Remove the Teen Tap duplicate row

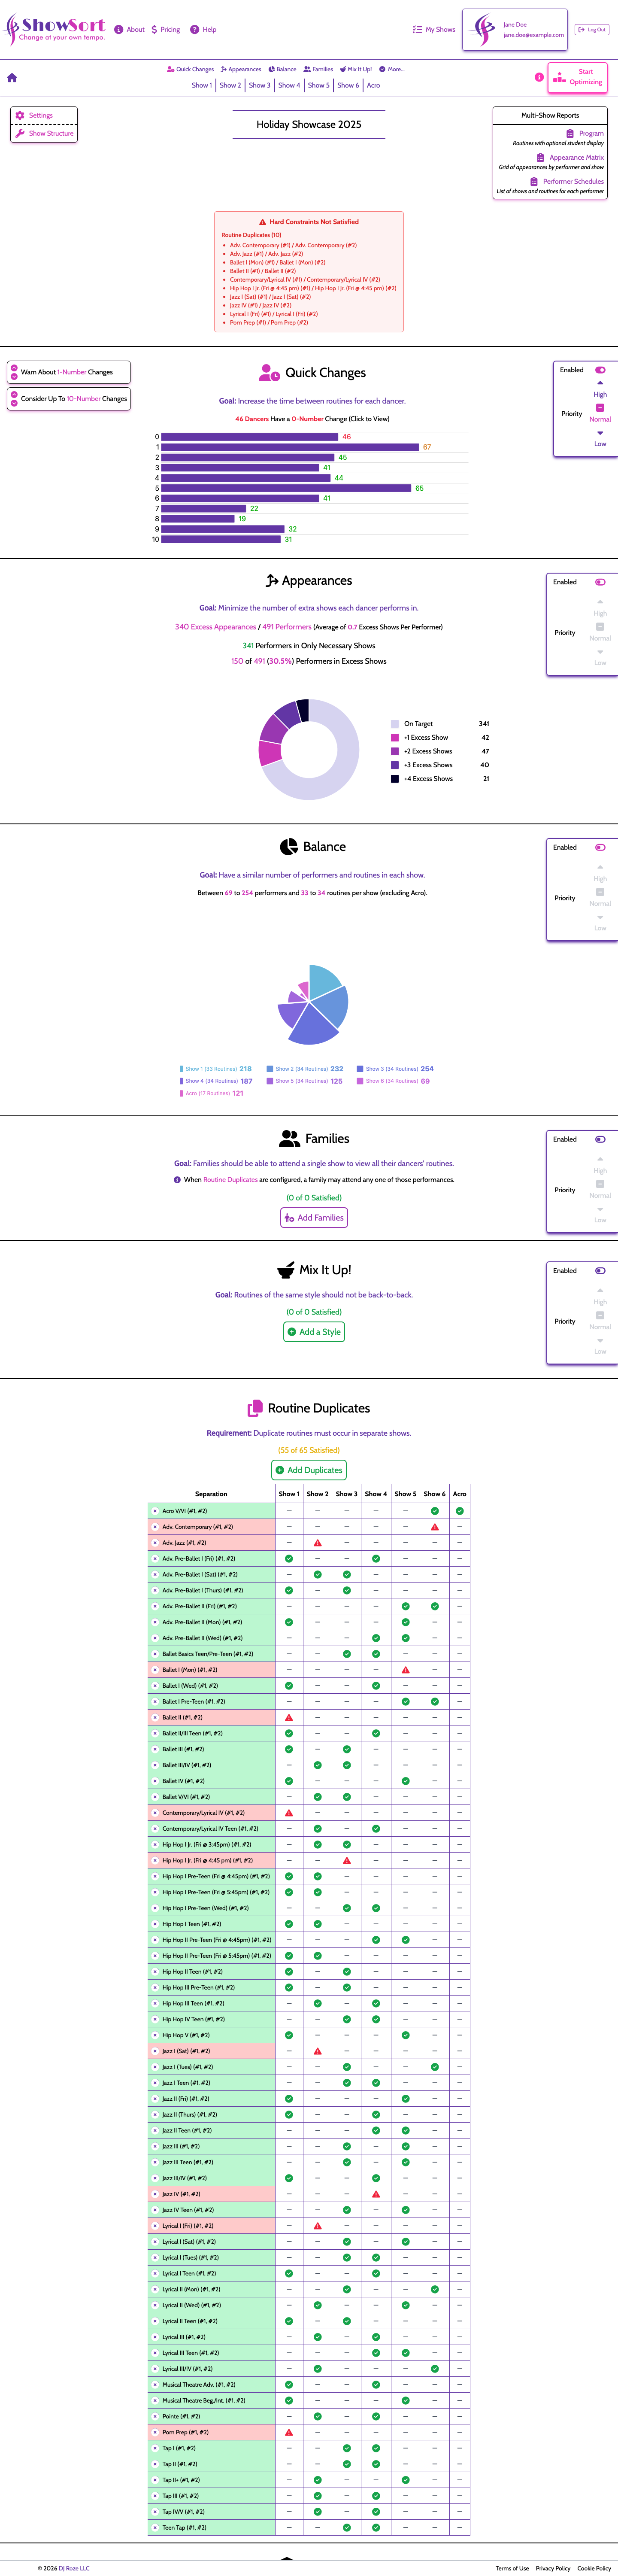[x=154, y=2528]
